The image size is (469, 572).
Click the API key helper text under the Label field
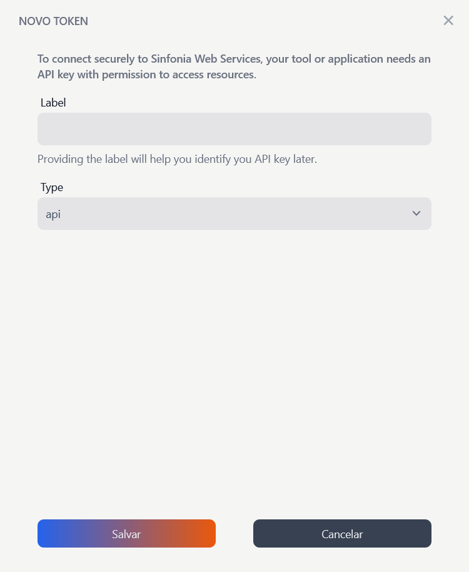point(178,159)
